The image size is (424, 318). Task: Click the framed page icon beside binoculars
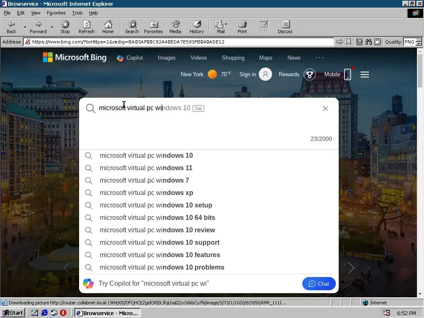click(x=359, y=42)
